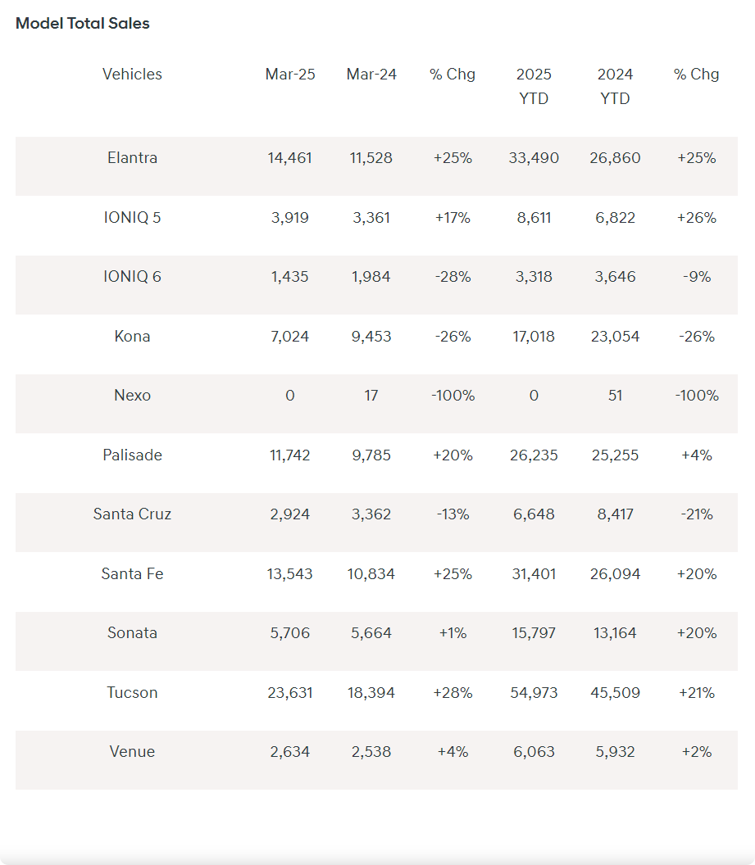The height and width of the screenshot is (865, 755).
Task: Click the Tucson vehicle name
Action: pyautogui.click(x=132, y=692)
